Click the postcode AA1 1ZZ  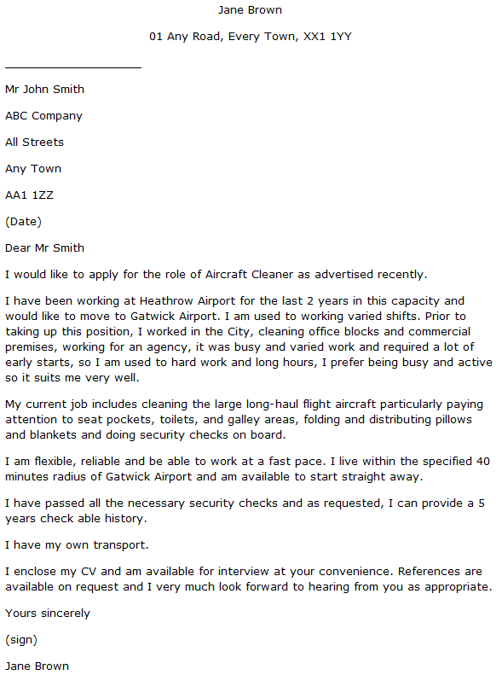pos(29,195)
